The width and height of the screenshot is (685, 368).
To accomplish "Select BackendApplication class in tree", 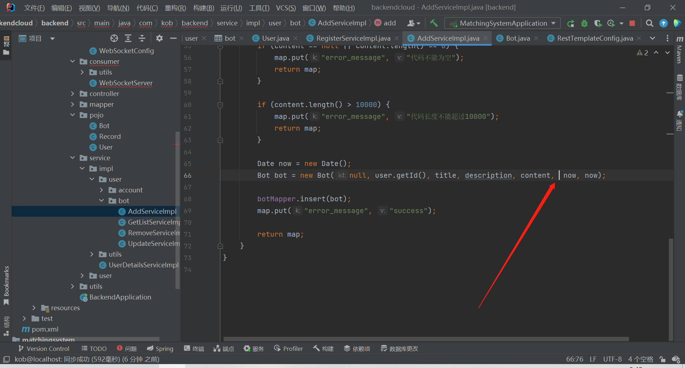I will 116,297.
